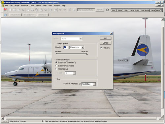Screen dimensions: 165x124
Task: Click the horizontal scroll-right arrow
Action: 160,118
